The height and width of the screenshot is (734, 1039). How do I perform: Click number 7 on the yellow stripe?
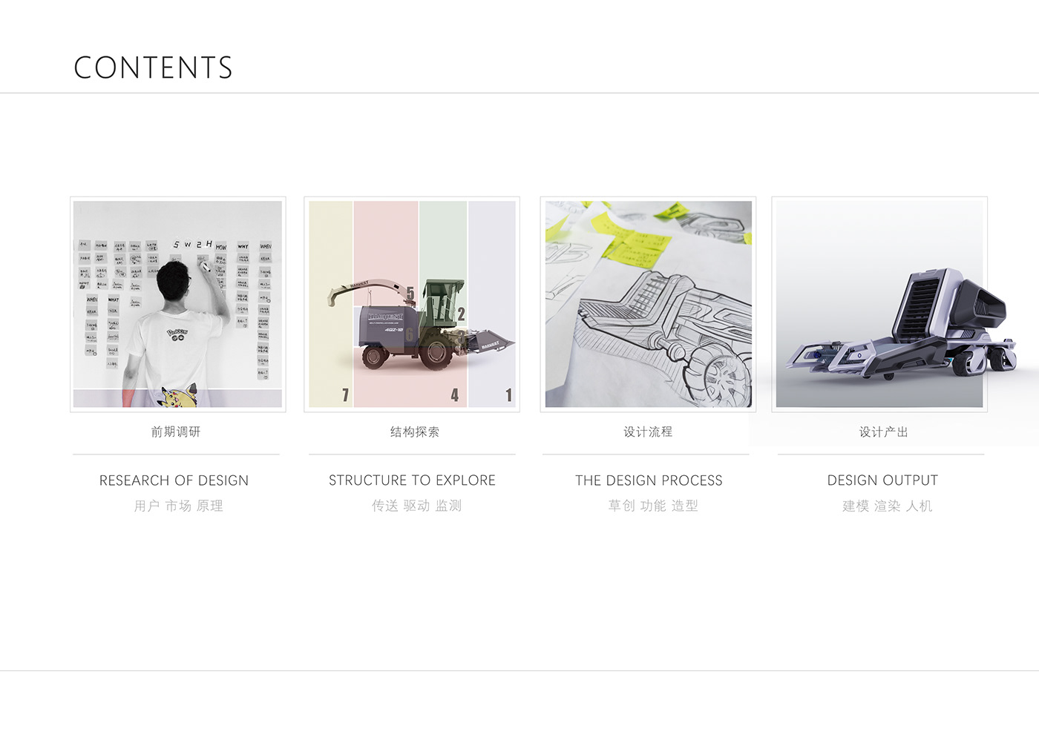[345, 395]
